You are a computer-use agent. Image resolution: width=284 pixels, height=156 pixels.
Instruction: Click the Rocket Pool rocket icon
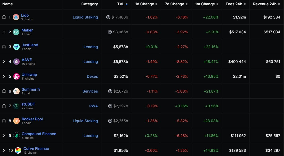(16, 121)
